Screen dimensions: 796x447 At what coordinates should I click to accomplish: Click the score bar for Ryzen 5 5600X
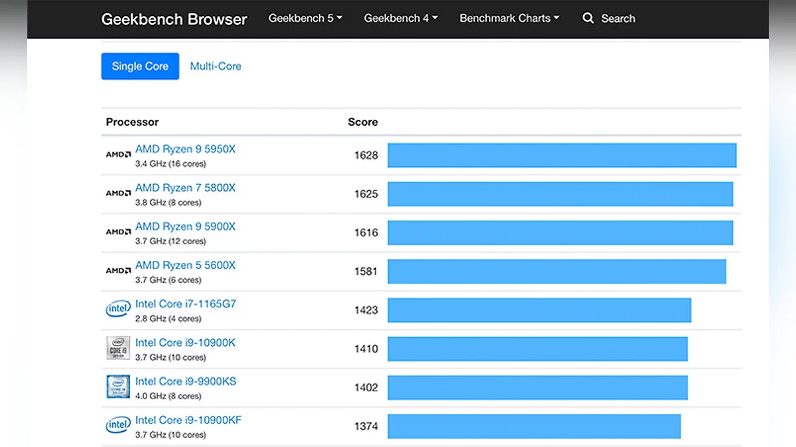(557, 272)
